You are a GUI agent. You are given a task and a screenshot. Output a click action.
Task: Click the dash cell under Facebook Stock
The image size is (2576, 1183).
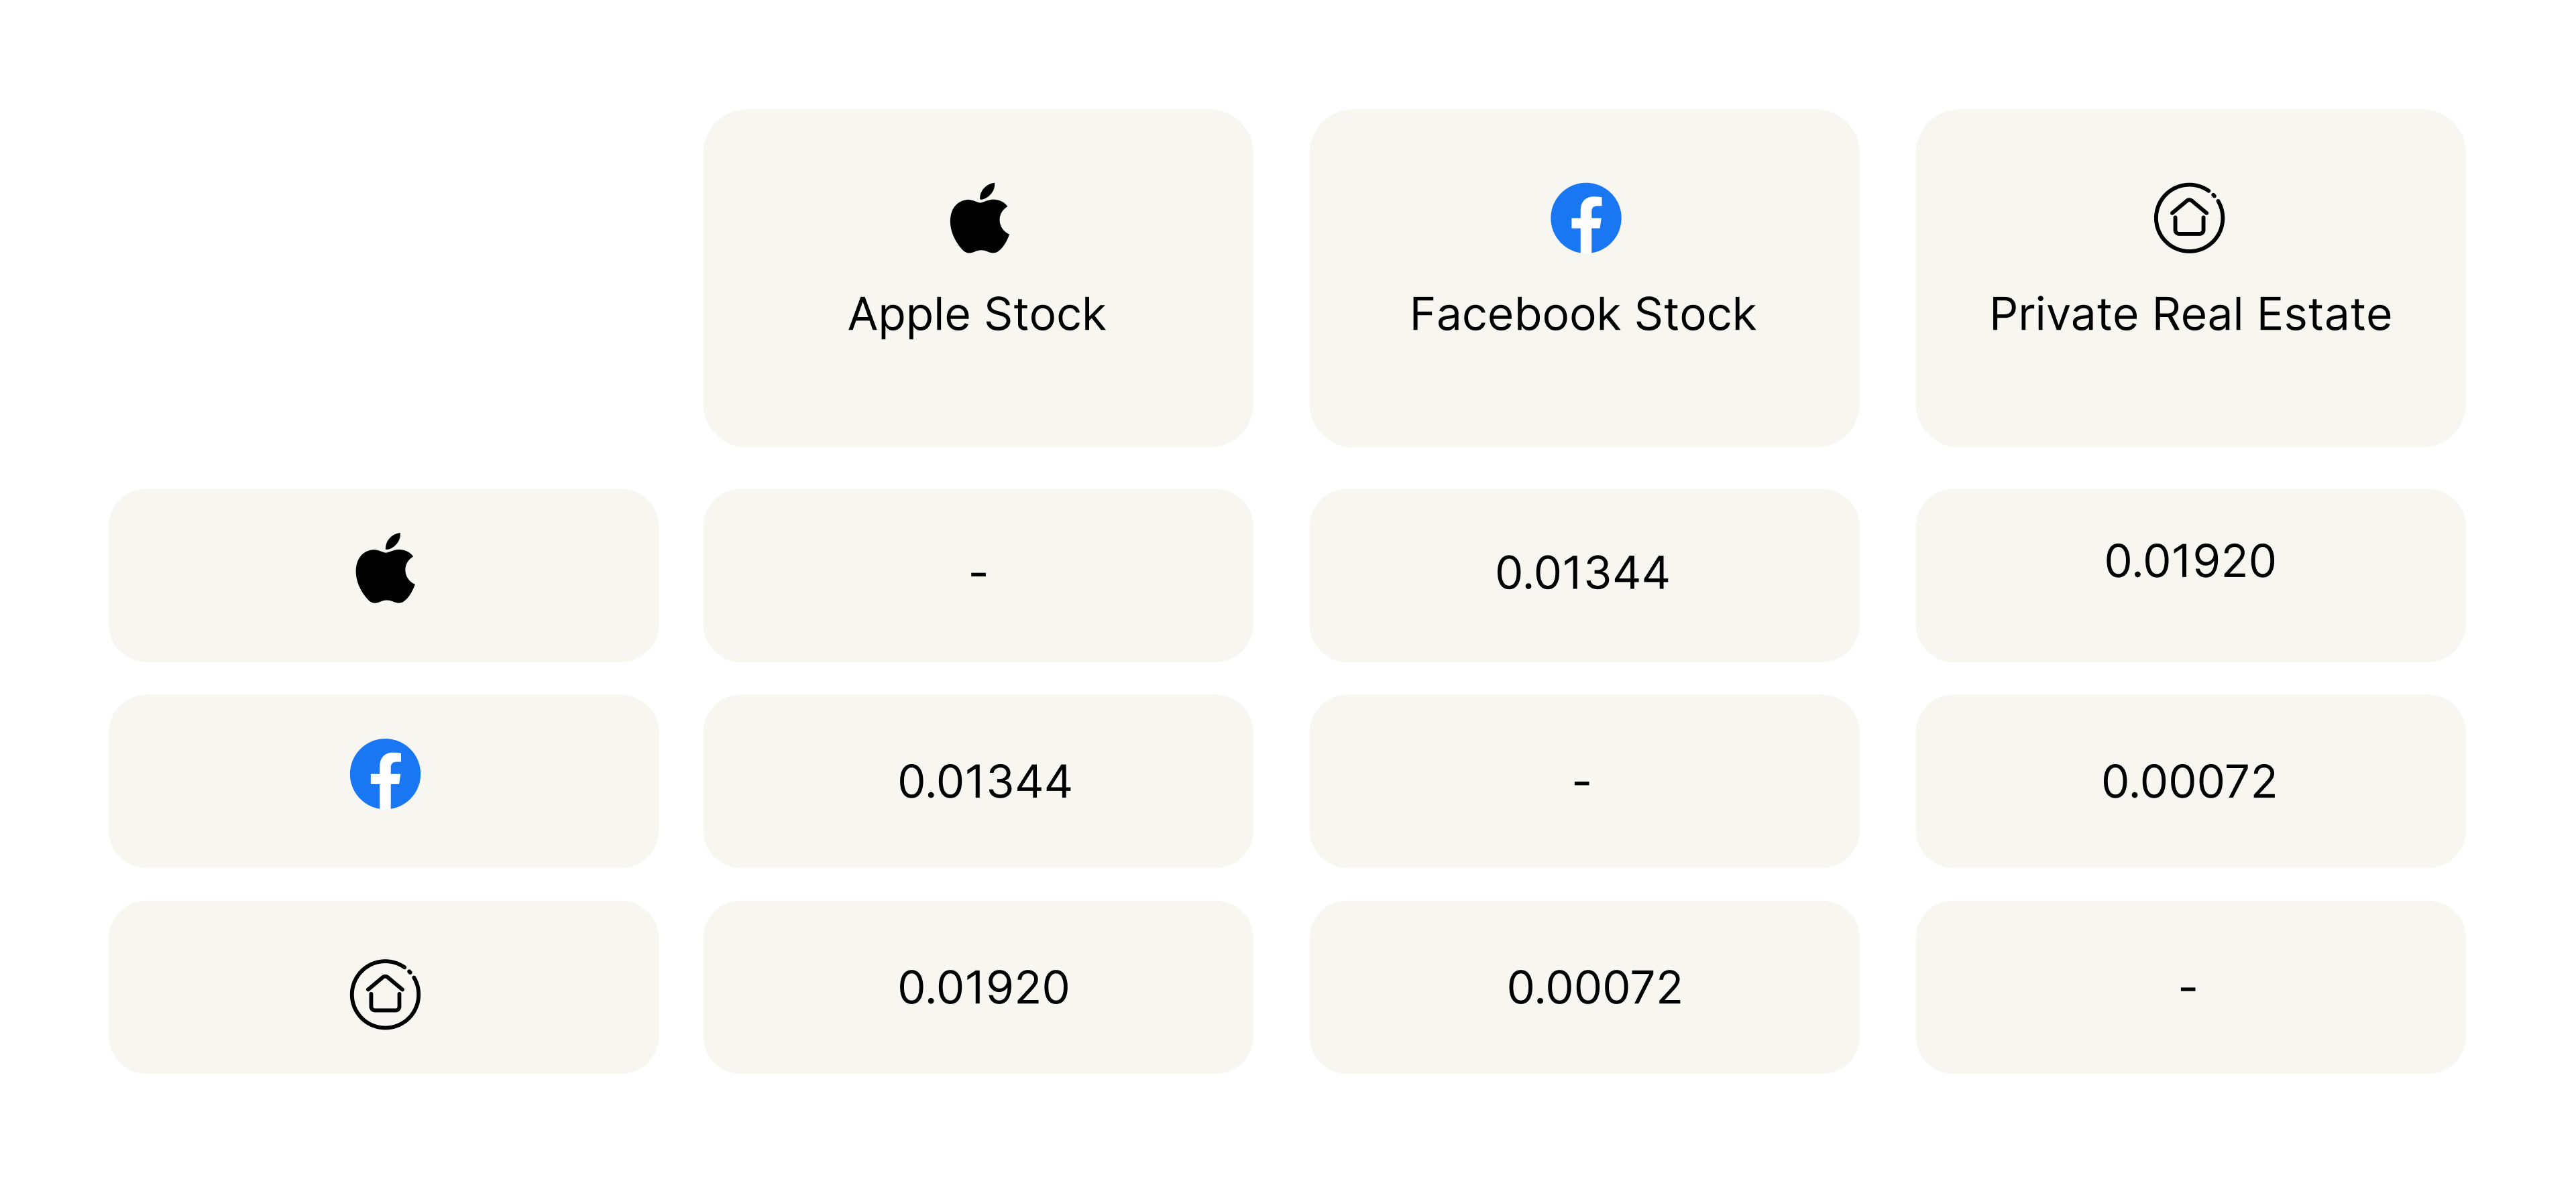click(x=1582, y=782)
